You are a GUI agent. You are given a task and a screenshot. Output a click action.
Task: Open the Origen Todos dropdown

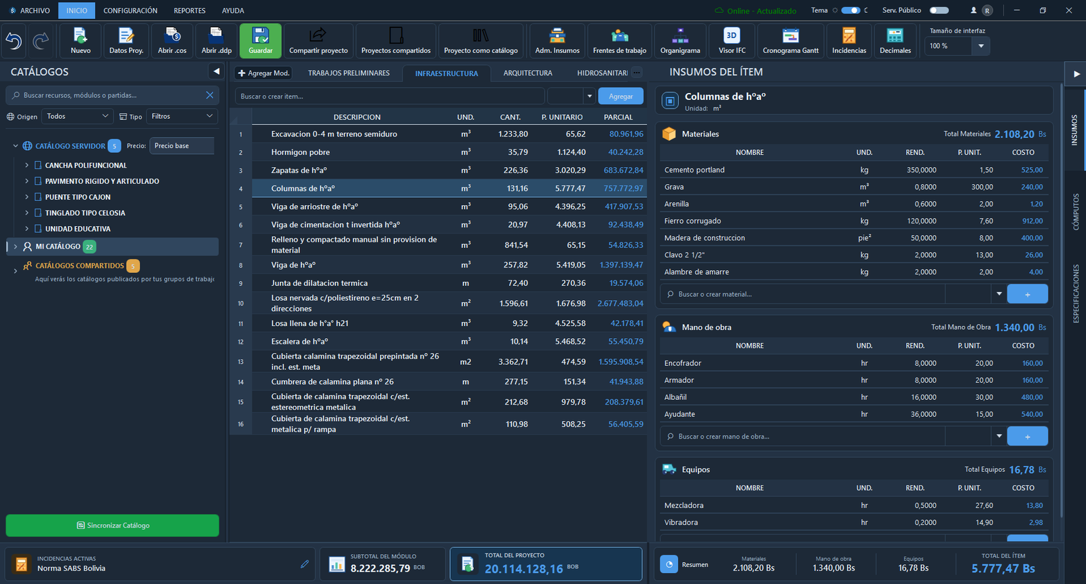[78, 116]
